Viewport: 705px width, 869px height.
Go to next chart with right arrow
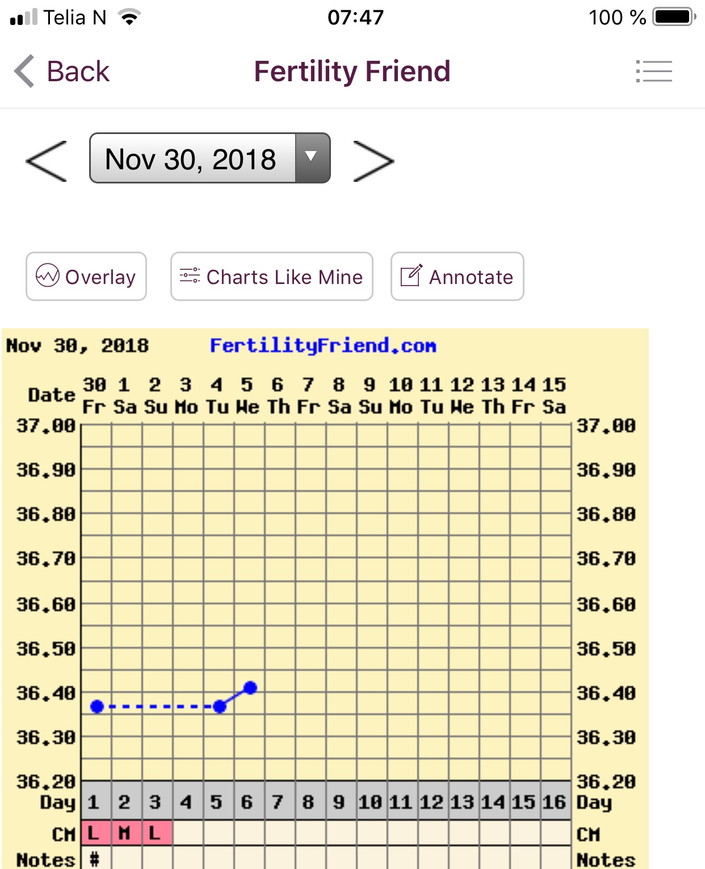click(373, 161)
